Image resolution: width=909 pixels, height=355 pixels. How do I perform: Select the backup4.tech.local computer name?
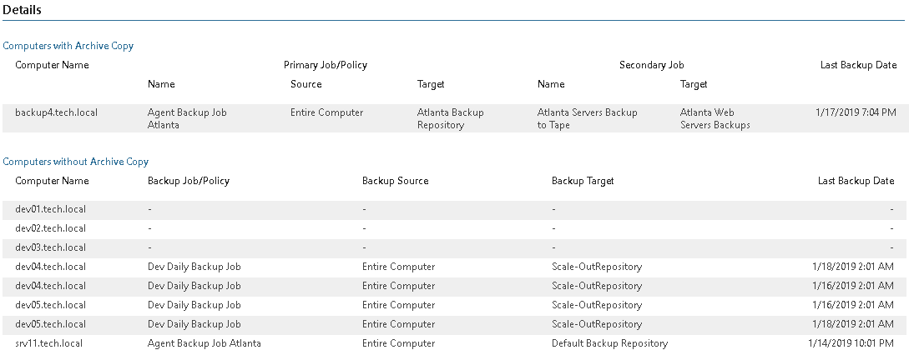[56, 112]
